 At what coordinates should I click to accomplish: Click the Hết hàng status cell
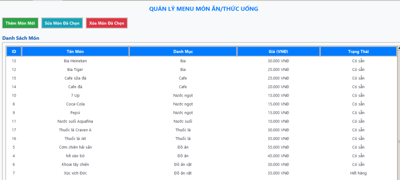coord(358,173)
